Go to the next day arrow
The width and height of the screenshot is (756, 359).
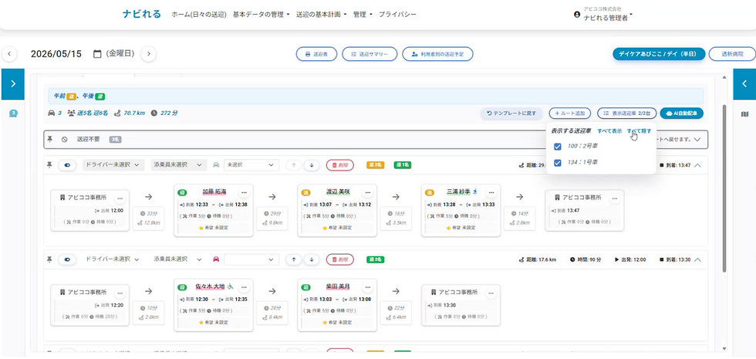[x=148, y=53]
